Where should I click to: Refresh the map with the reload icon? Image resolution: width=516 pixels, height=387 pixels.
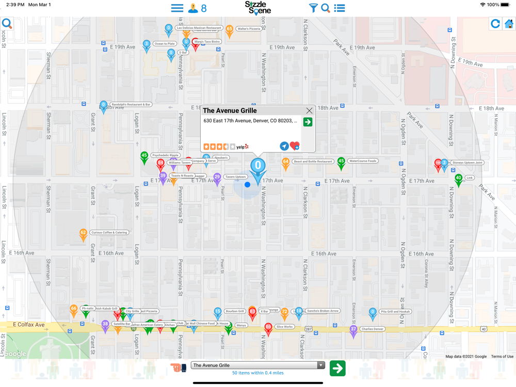click(495, 24)
